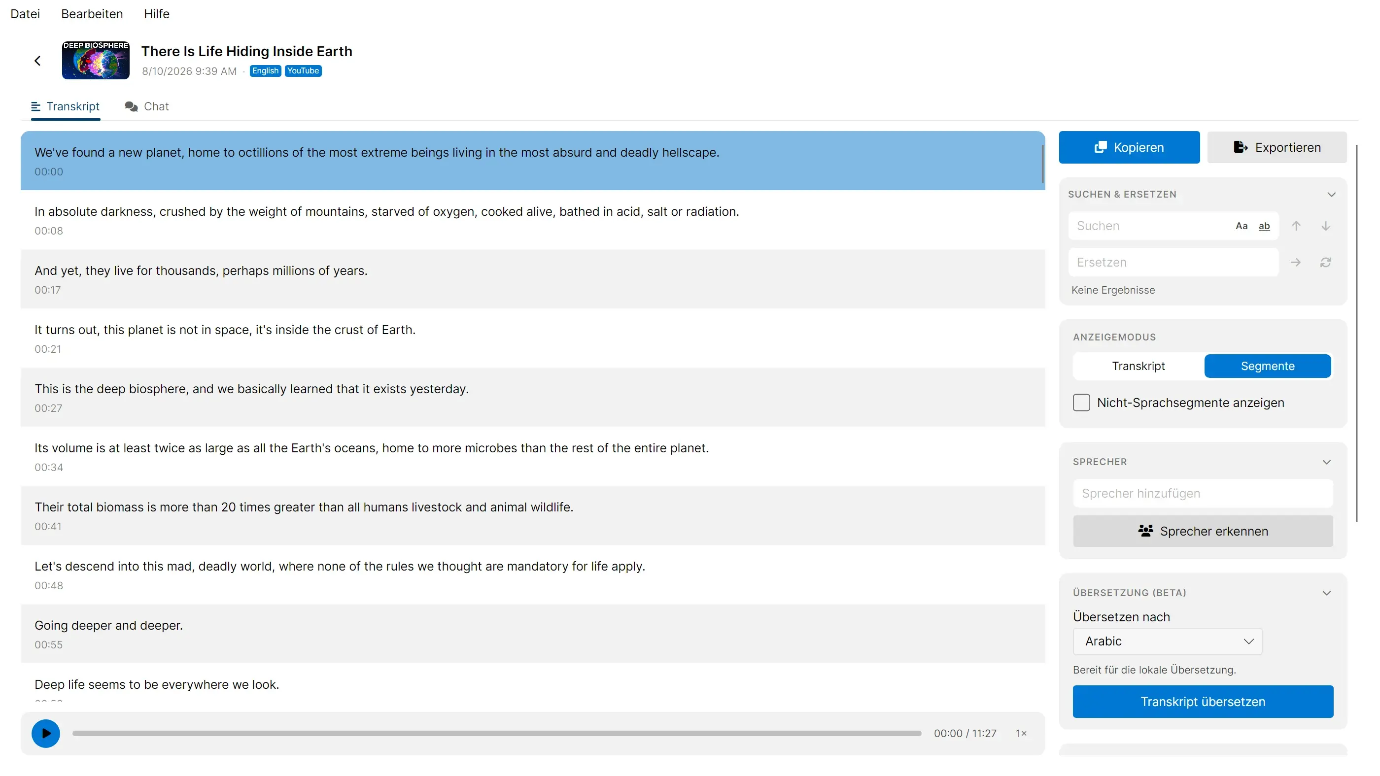The image size is (1380, 776).
Task: Focus the Sprecher hinzufügen field
Action: click(1203, 493)
